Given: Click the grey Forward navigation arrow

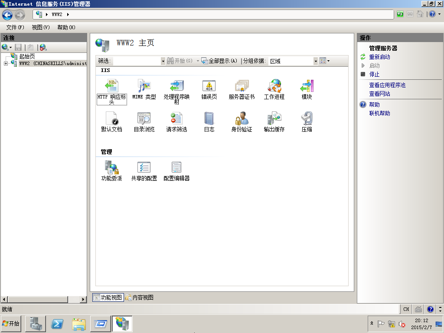Looking at the screenshot, I should click(x=20, y=15).
